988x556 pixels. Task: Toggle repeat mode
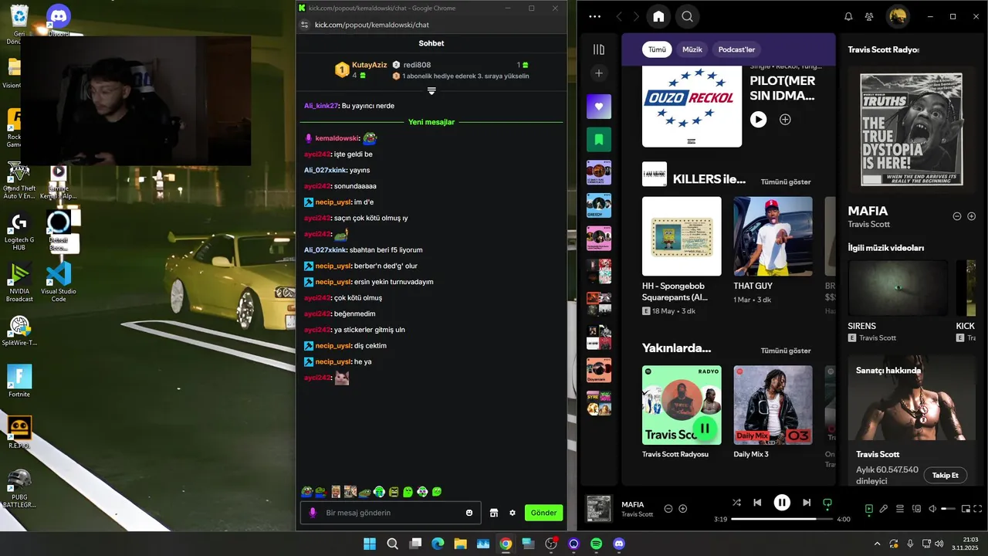(x=827, y=503)
